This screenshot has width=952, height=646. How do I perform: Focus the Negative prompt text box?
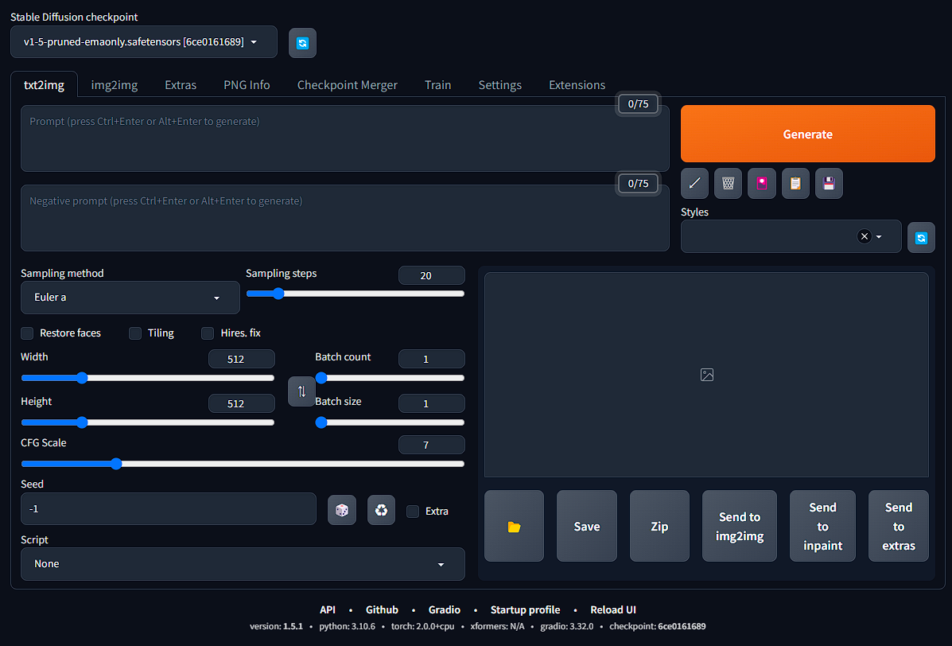(x=345, y=218)
